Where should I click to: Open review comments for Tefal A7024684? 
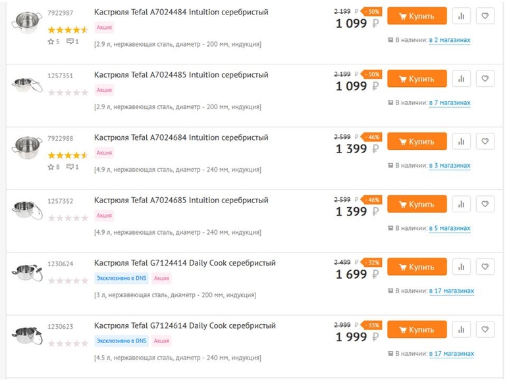[72, 167]
